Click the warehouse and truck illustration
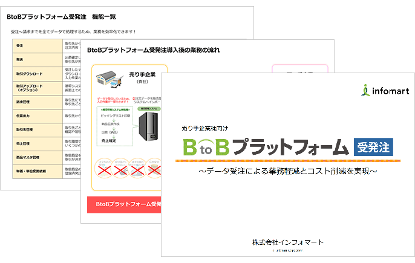The width and height of the screenshot is (415, 263). pyautogui.click(x=110, y=79)
